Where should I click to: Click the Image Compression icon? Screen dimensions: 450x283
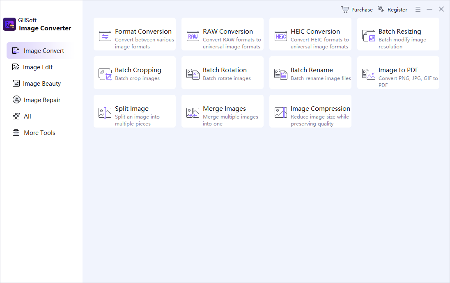pos(281,113)
